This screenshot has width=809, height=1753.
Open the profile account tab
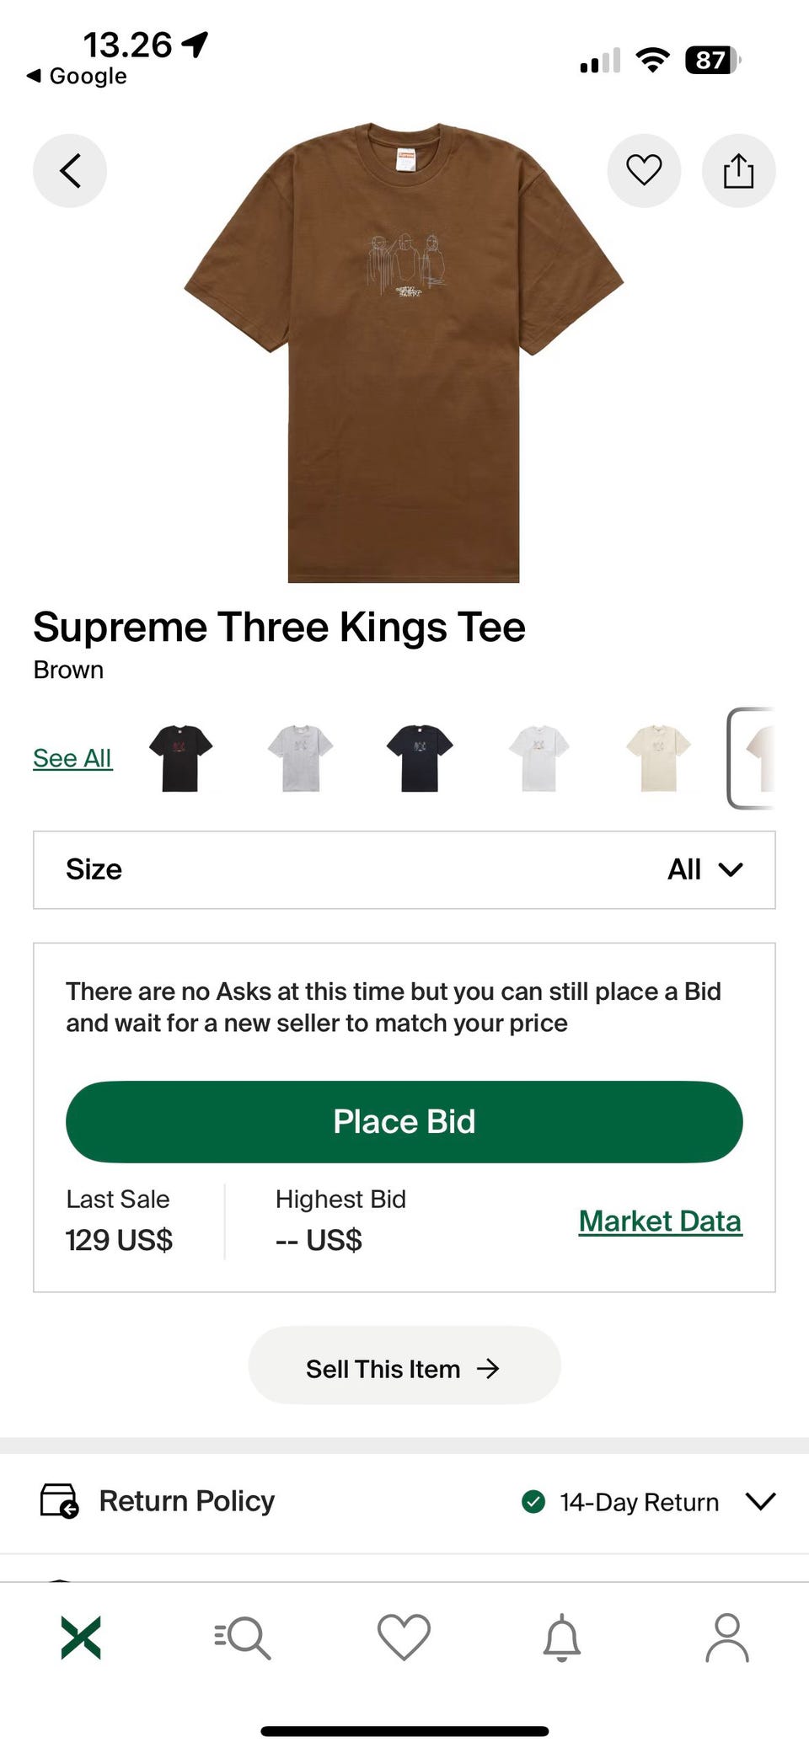pyautogui.click(x=726, y=1638)
